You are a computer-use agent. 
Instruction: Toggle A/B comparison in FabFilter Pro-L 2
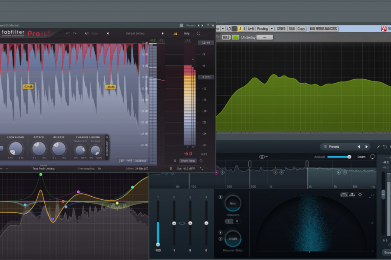click(86, 33)
